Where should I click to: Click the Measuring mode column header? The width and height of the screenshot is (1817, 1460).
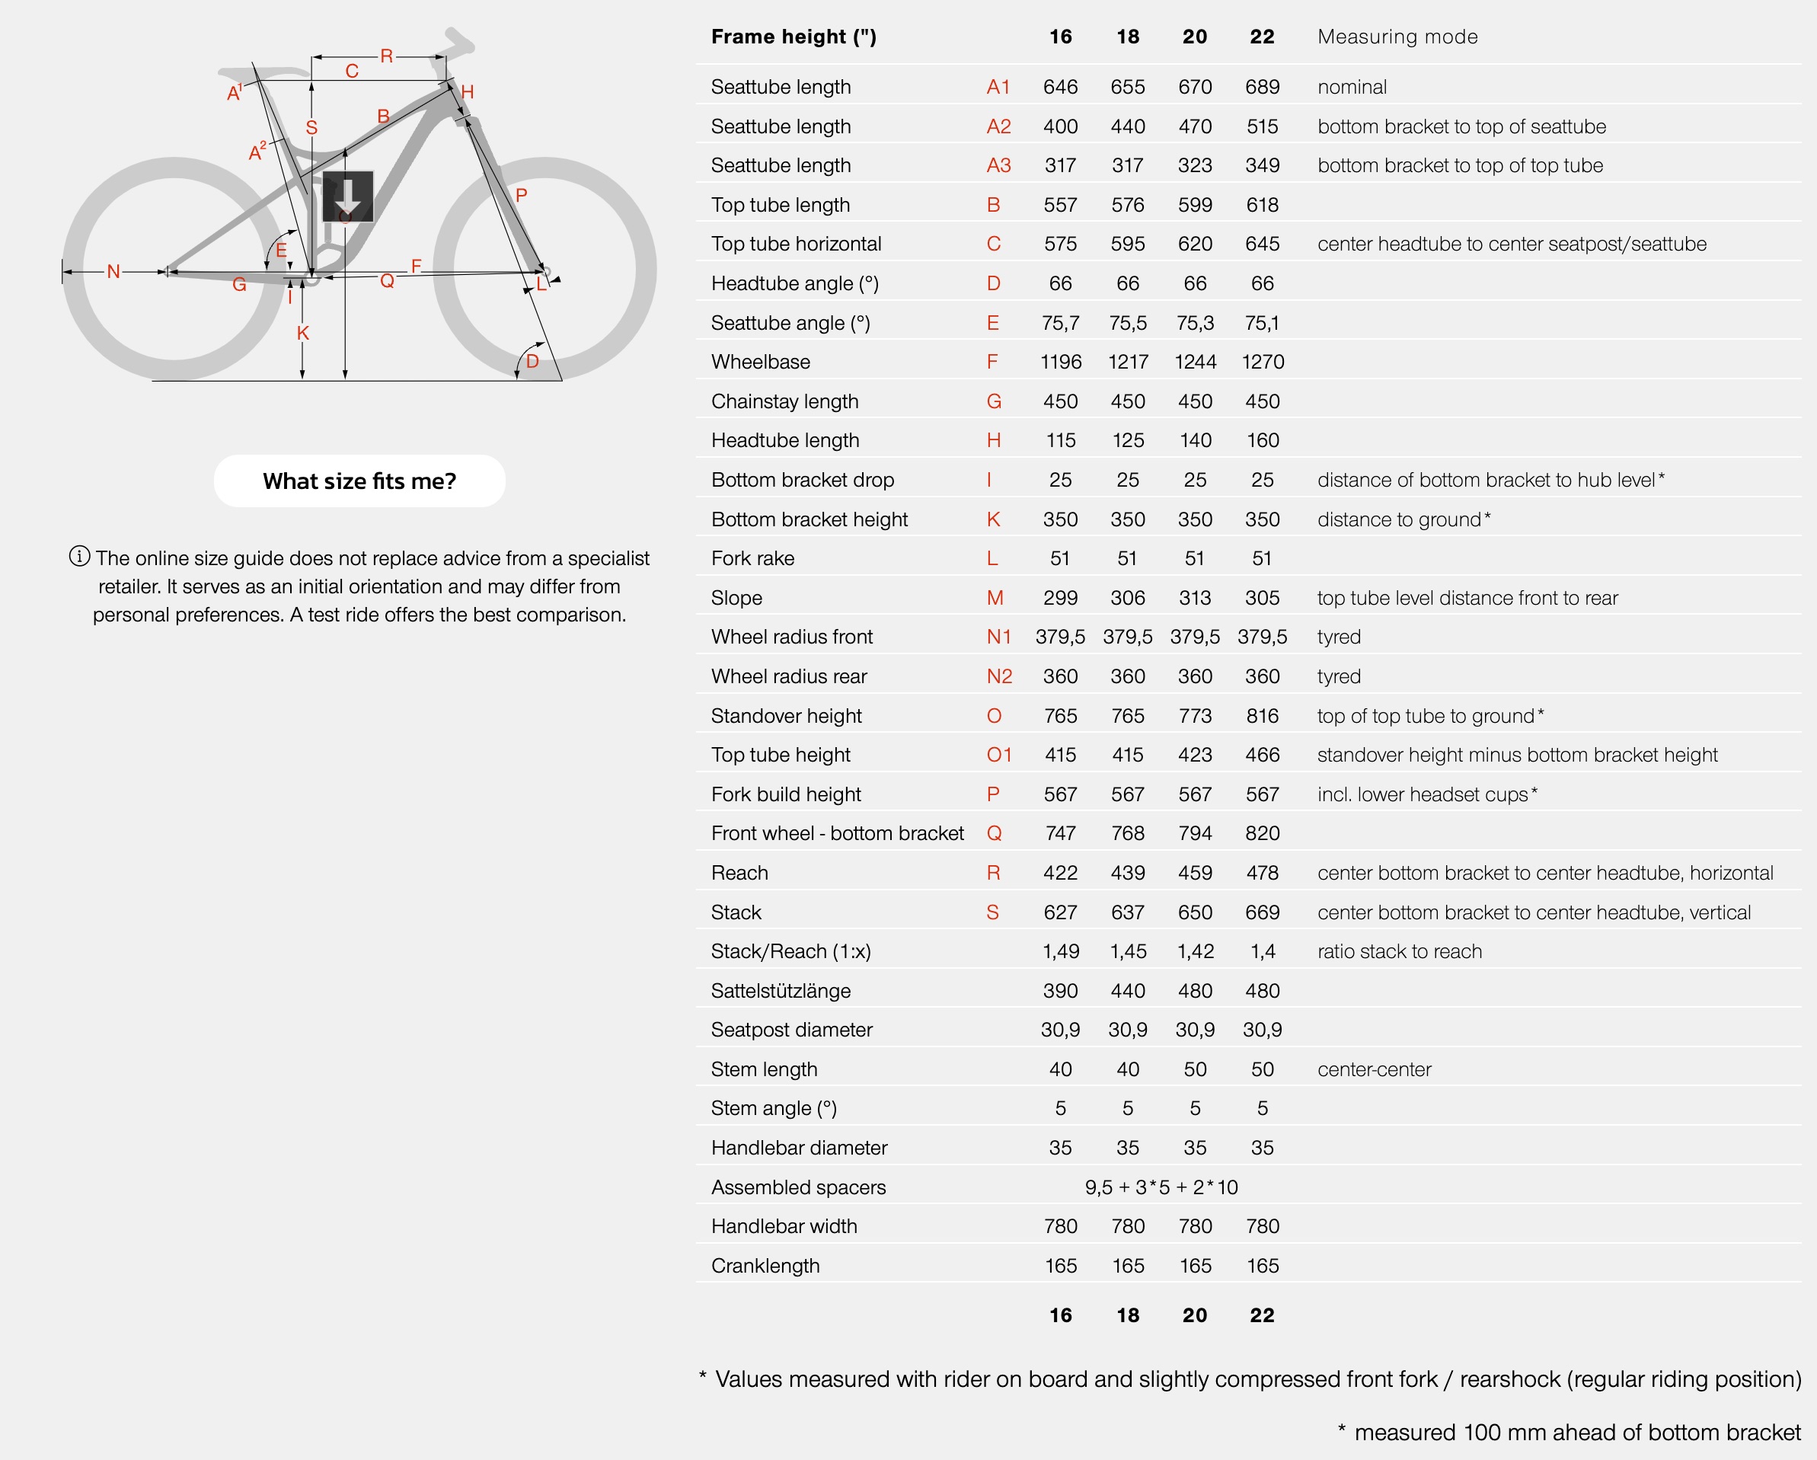click(1397, 37)
